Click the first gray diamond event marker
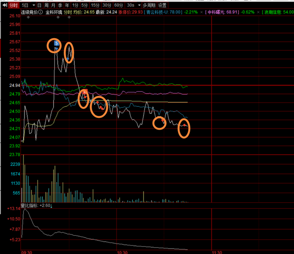This screenshot has width=294, height=254. pyautogui.click(x=28, y=17)
